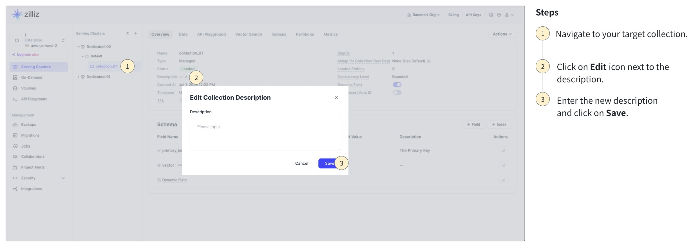This screenshot has height=247, width=693.
Task: Click the + Field button
Action: (473, 124)
